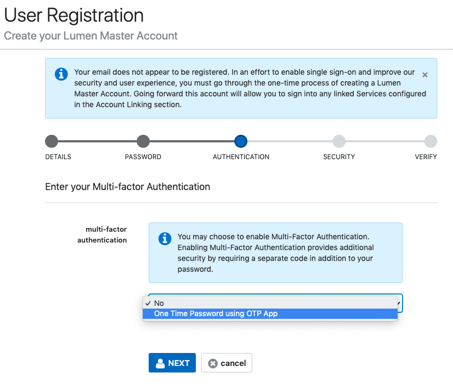Select the VERIFY step circle
The height and width of the screenshot is (386, 453).
point(430,141)
